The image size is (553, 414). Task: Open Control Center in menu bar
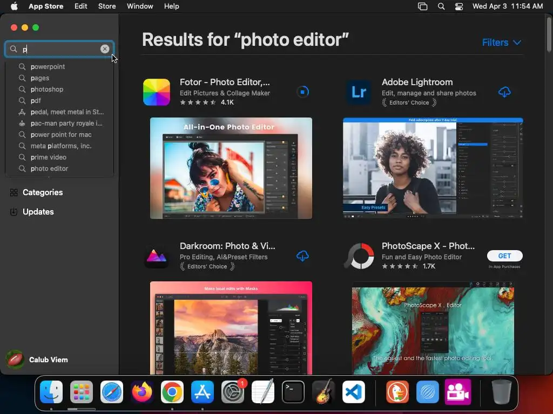tap(459, 6)
